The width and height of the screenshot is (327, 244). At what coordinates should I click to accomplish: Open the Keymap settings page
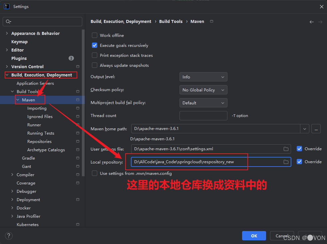(19, 42)
